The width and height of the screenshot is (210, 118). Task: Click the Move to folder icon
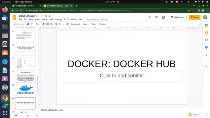tap(46, 16)
